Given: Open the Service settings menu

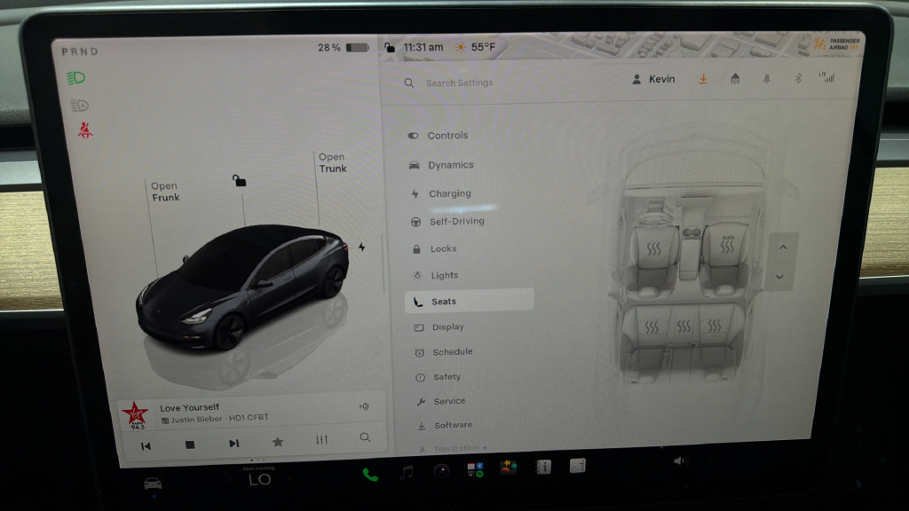Looking at the screenshot, I should point(440,402).
